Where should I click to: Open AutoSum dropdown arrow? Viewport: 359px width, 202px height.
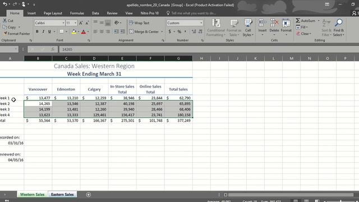[x=319, y=21]
